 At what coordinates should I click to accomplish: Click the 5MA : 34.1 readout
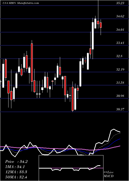(x=15, y=167)
